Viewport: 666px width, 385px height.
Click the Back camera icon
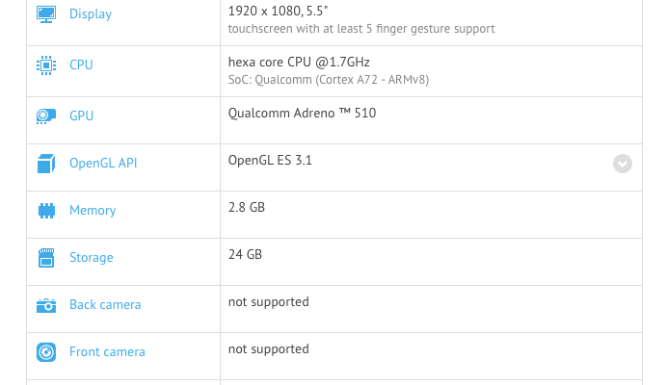tap(46, 305)
